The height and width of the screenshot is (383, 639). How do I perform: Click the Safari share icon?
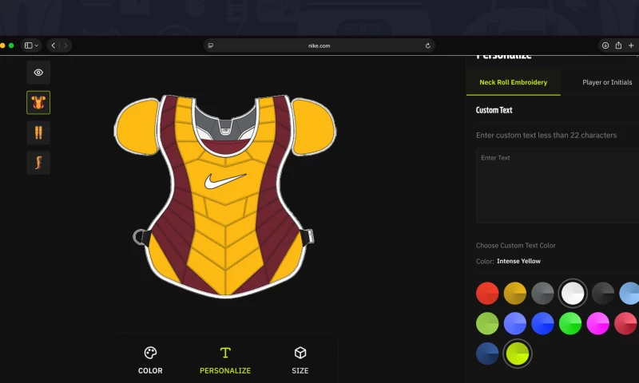click(x=618, y=45)
